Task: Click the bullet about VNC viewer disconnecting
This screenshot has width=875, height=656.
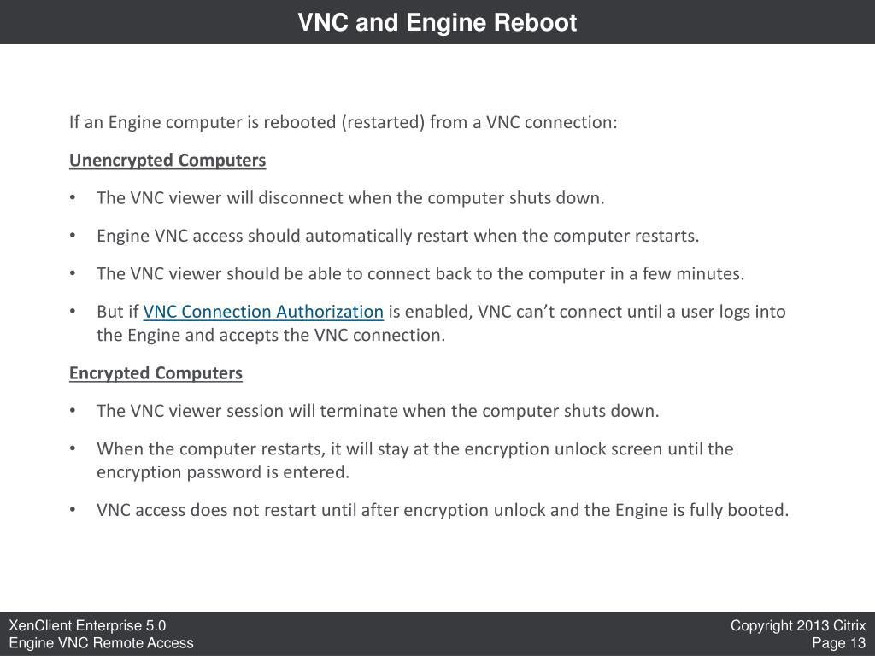Action: [350, 198]
